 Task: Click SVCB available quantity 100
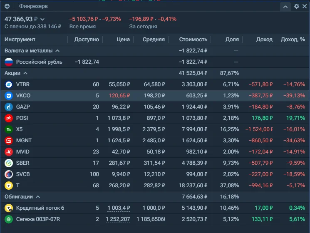click(x=94, y=174)
